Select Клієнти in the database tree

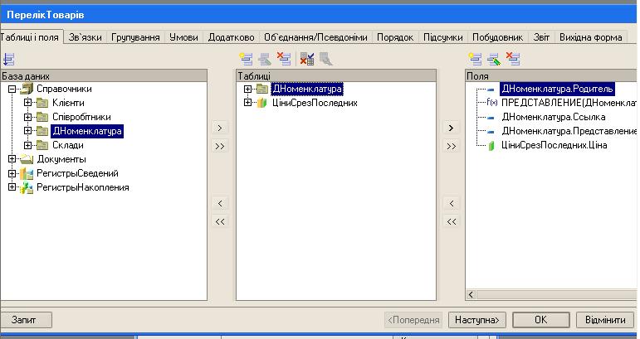[x=68, y=103]
